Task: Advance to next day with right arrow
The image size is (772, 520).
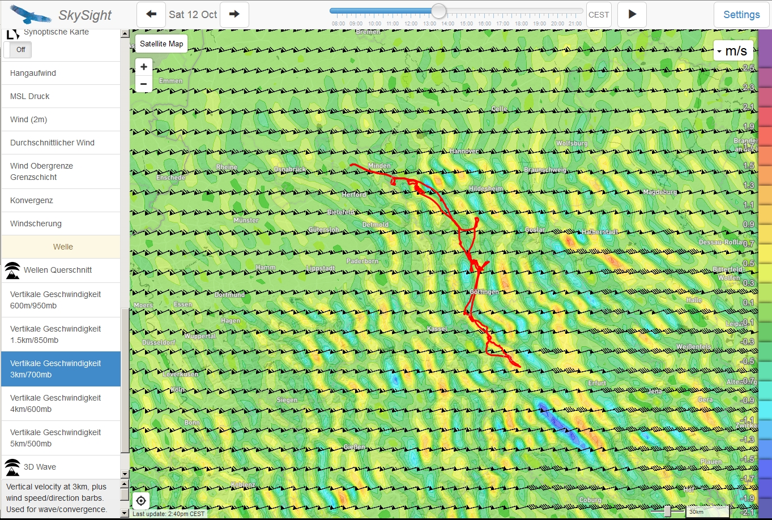Action: click(x=234, y=15)
